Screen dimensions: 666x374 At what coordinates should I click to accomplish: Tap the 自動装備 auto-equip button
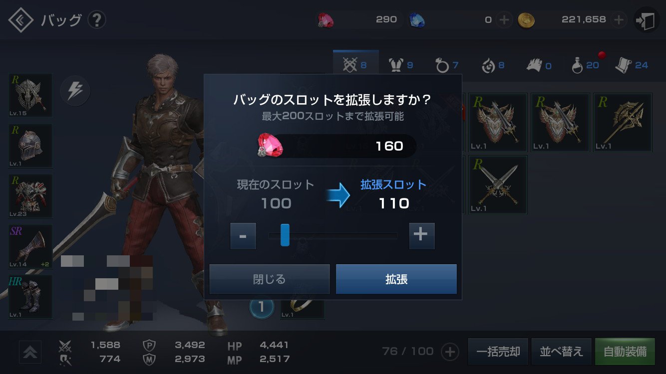click(625, 352)
